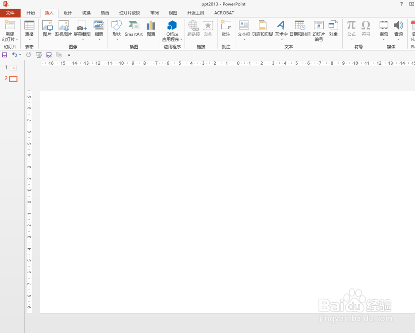The image size is (415, 333).
Task: Insert a picture via 图片 icon
Action: click(x=47, y=25)
